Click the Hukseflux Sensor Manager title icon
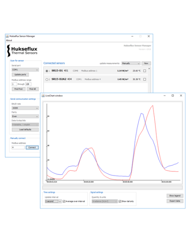The image size is (190, 246). point(7,36)
